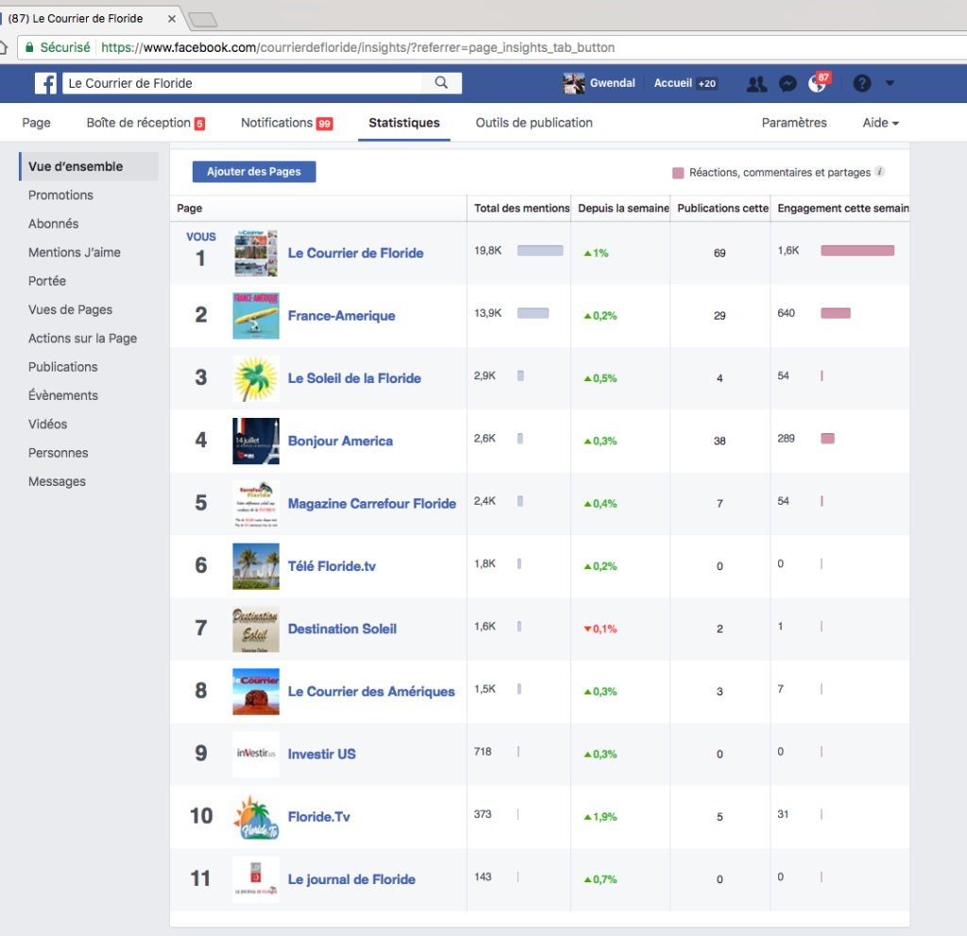Click the info icon beside Réactions legend
967x936 pixels.
coord(880,172)
